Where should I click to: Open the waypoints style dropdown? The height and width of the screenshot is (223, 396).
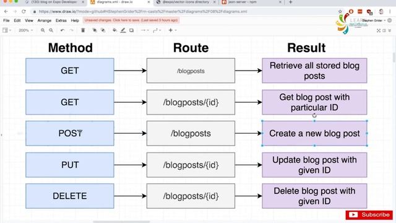[157, 30]
